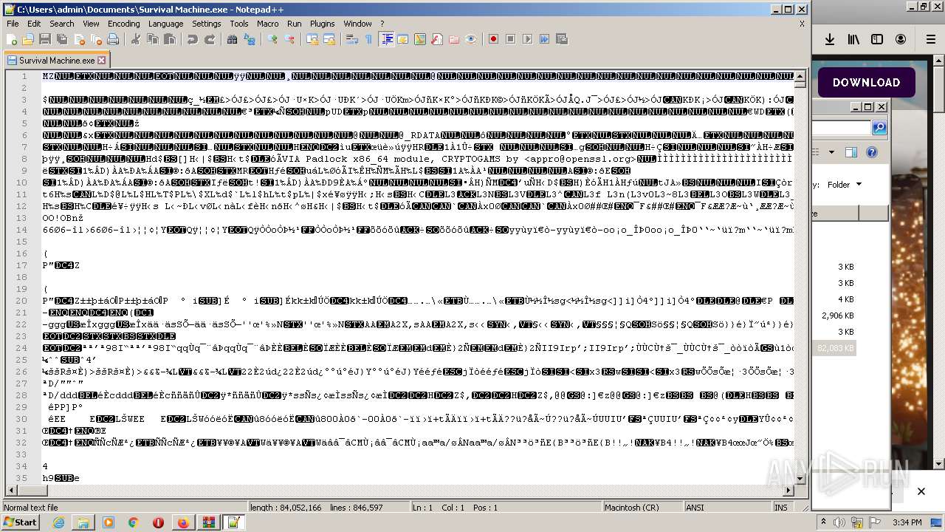Open the Replace dialog toolbar icon
This screenshot has height=532, width=945.
[x=250, y=39]
